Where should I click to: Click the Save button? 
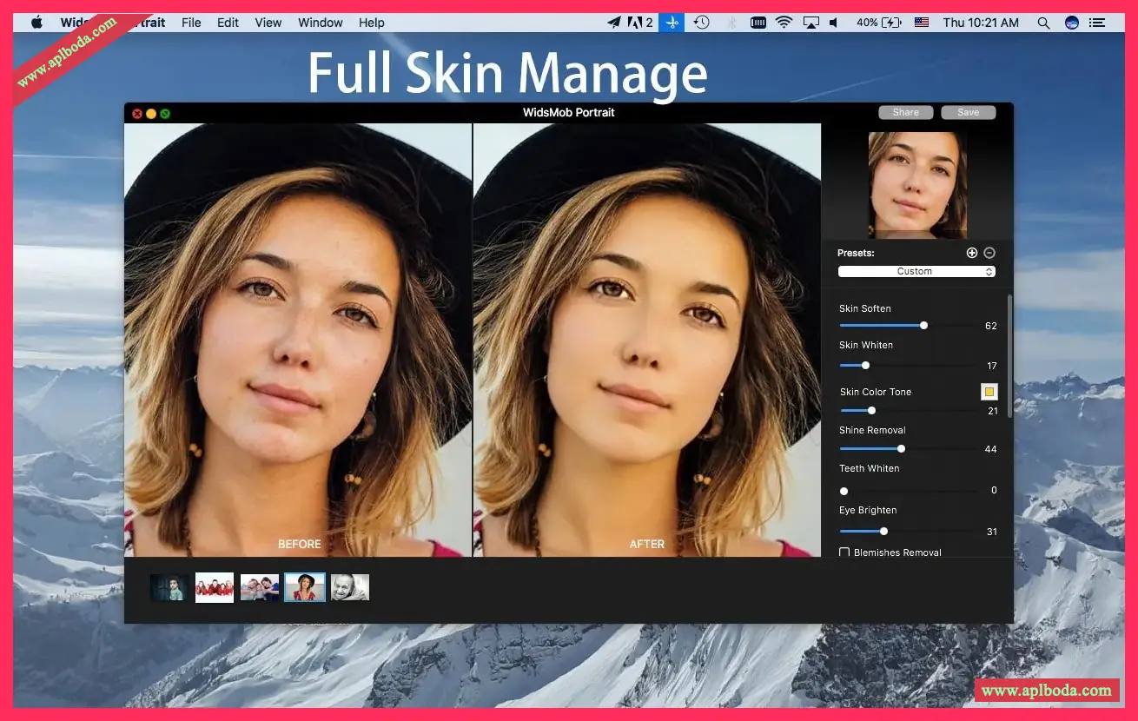[968, 113]
